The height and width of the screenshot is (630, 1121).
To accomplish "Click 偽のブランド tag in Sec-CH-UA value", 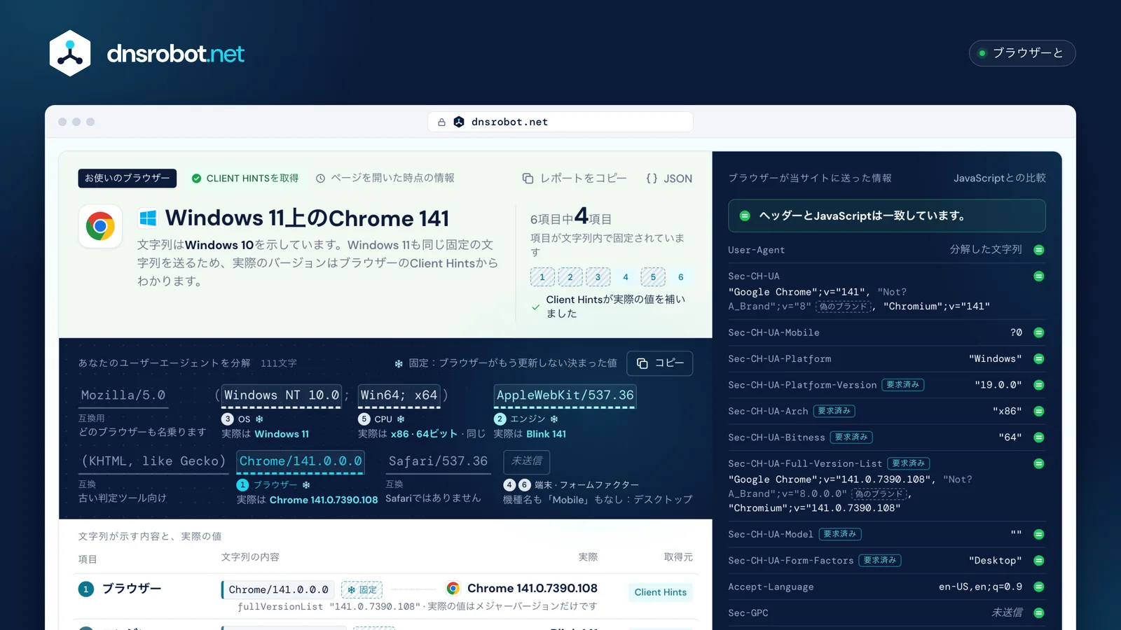I will (x=844, y=307).
